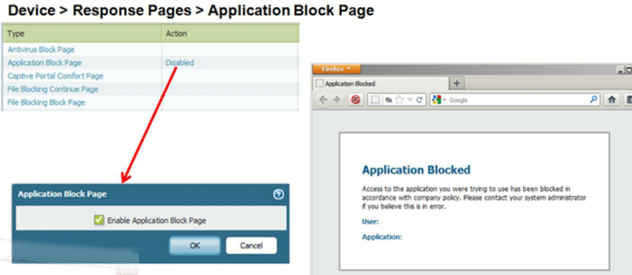Reload the page with refresh icon

point(419,100)
